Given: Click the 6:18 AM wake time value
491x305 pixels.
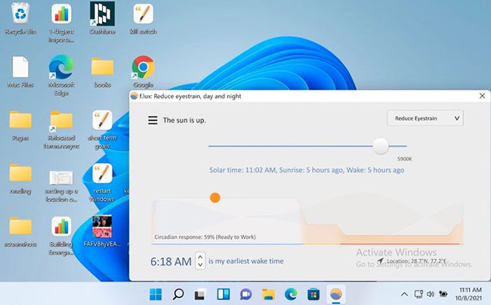Looking at the screenshot, I should coord(171,261).
